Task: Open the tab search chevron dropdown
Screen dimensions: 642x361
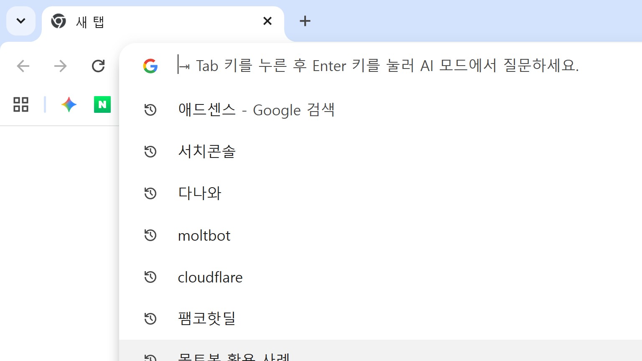Action: tap(21, 21)
